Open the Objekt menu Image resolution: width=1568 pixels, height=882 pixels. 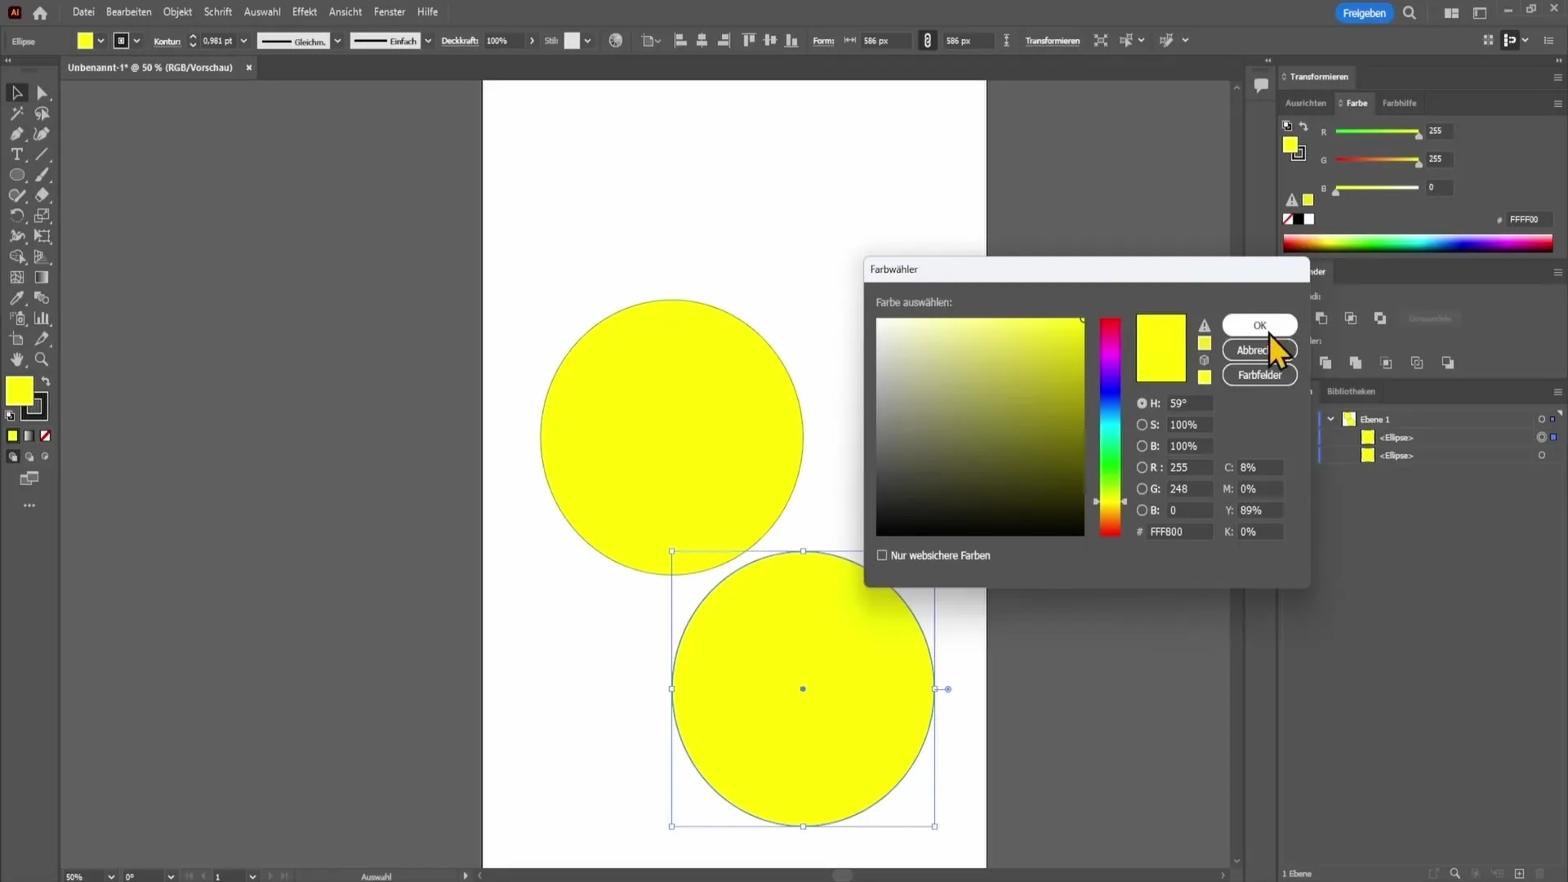click(x=177, y=12)
